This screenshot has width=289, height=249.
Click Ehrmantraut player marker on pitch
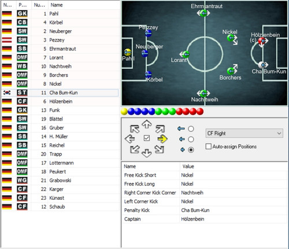pos(203,13)
